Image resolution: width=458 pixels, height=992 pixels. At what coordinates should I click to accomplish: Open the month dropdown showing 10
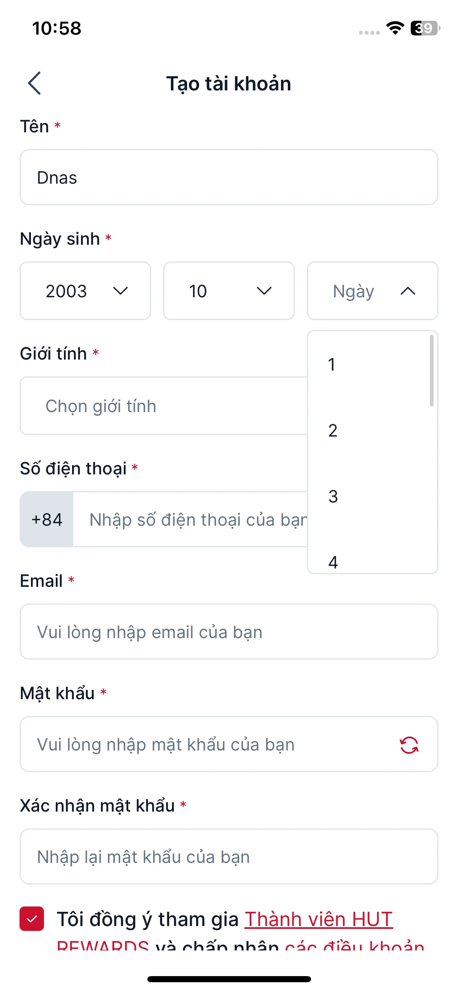229,291
